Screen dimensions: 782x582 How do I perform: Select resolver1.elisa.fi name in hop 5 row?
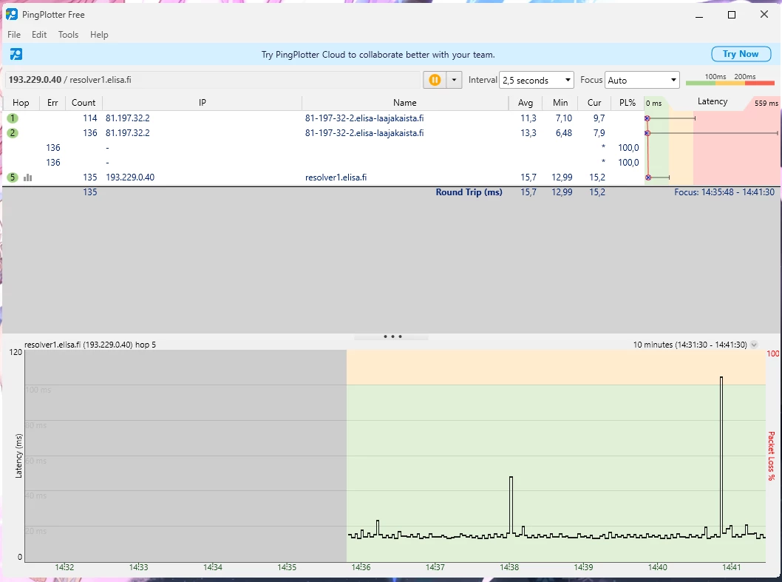point(336,177)
